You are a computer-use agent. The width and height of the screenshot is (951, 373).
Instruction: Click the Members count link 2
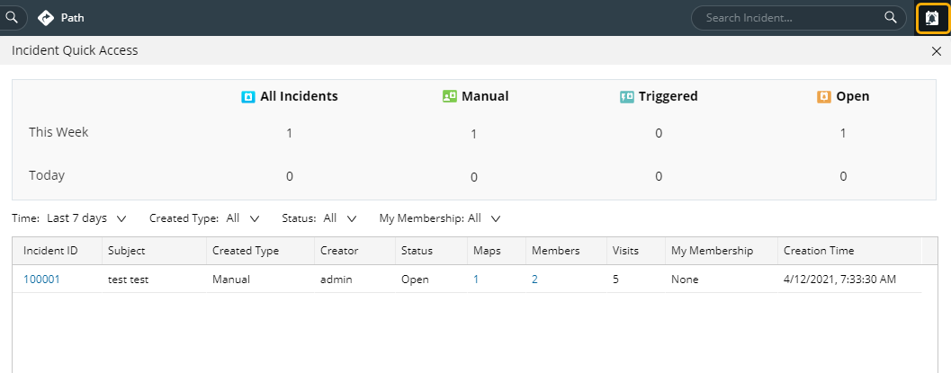coord(535,280)
